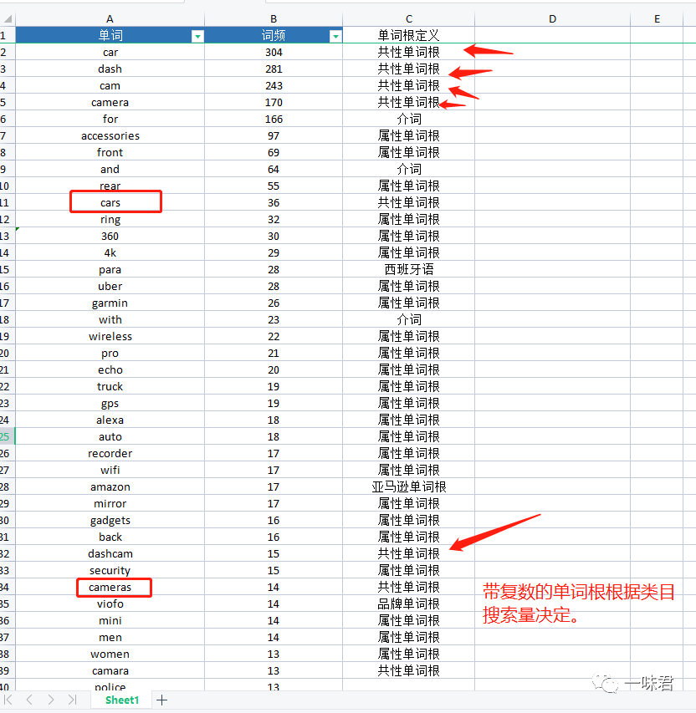Switch to the Sheet1 tab
The image size is (696, 713).
click(x=120, y=700)
